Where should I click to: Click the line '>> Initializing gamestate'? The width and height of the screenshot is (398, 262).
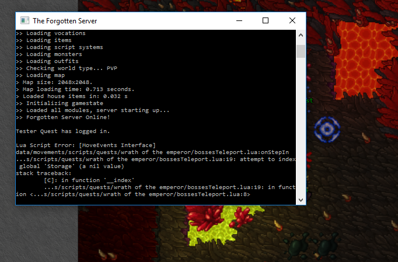click(x=60, y=103)
